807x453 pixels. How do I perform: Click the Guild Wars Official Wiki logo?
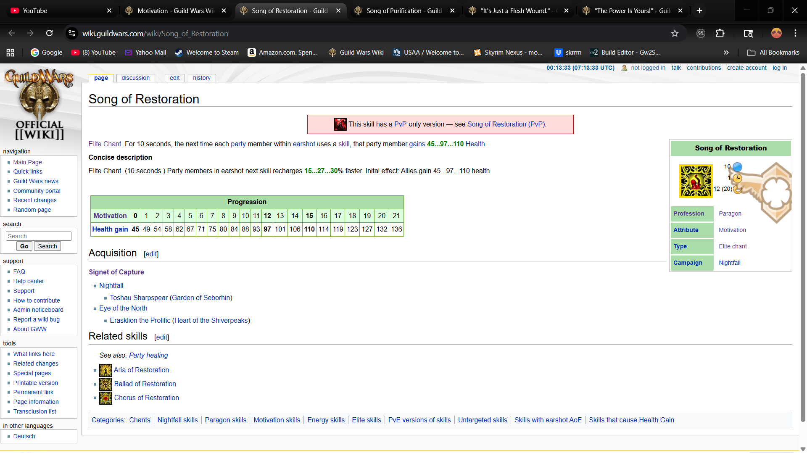click(x=40, y=104)
